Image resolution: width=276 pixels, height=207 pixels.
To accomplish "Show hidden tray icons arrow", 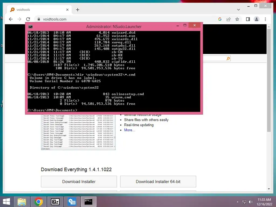I will tap(238, 202).
